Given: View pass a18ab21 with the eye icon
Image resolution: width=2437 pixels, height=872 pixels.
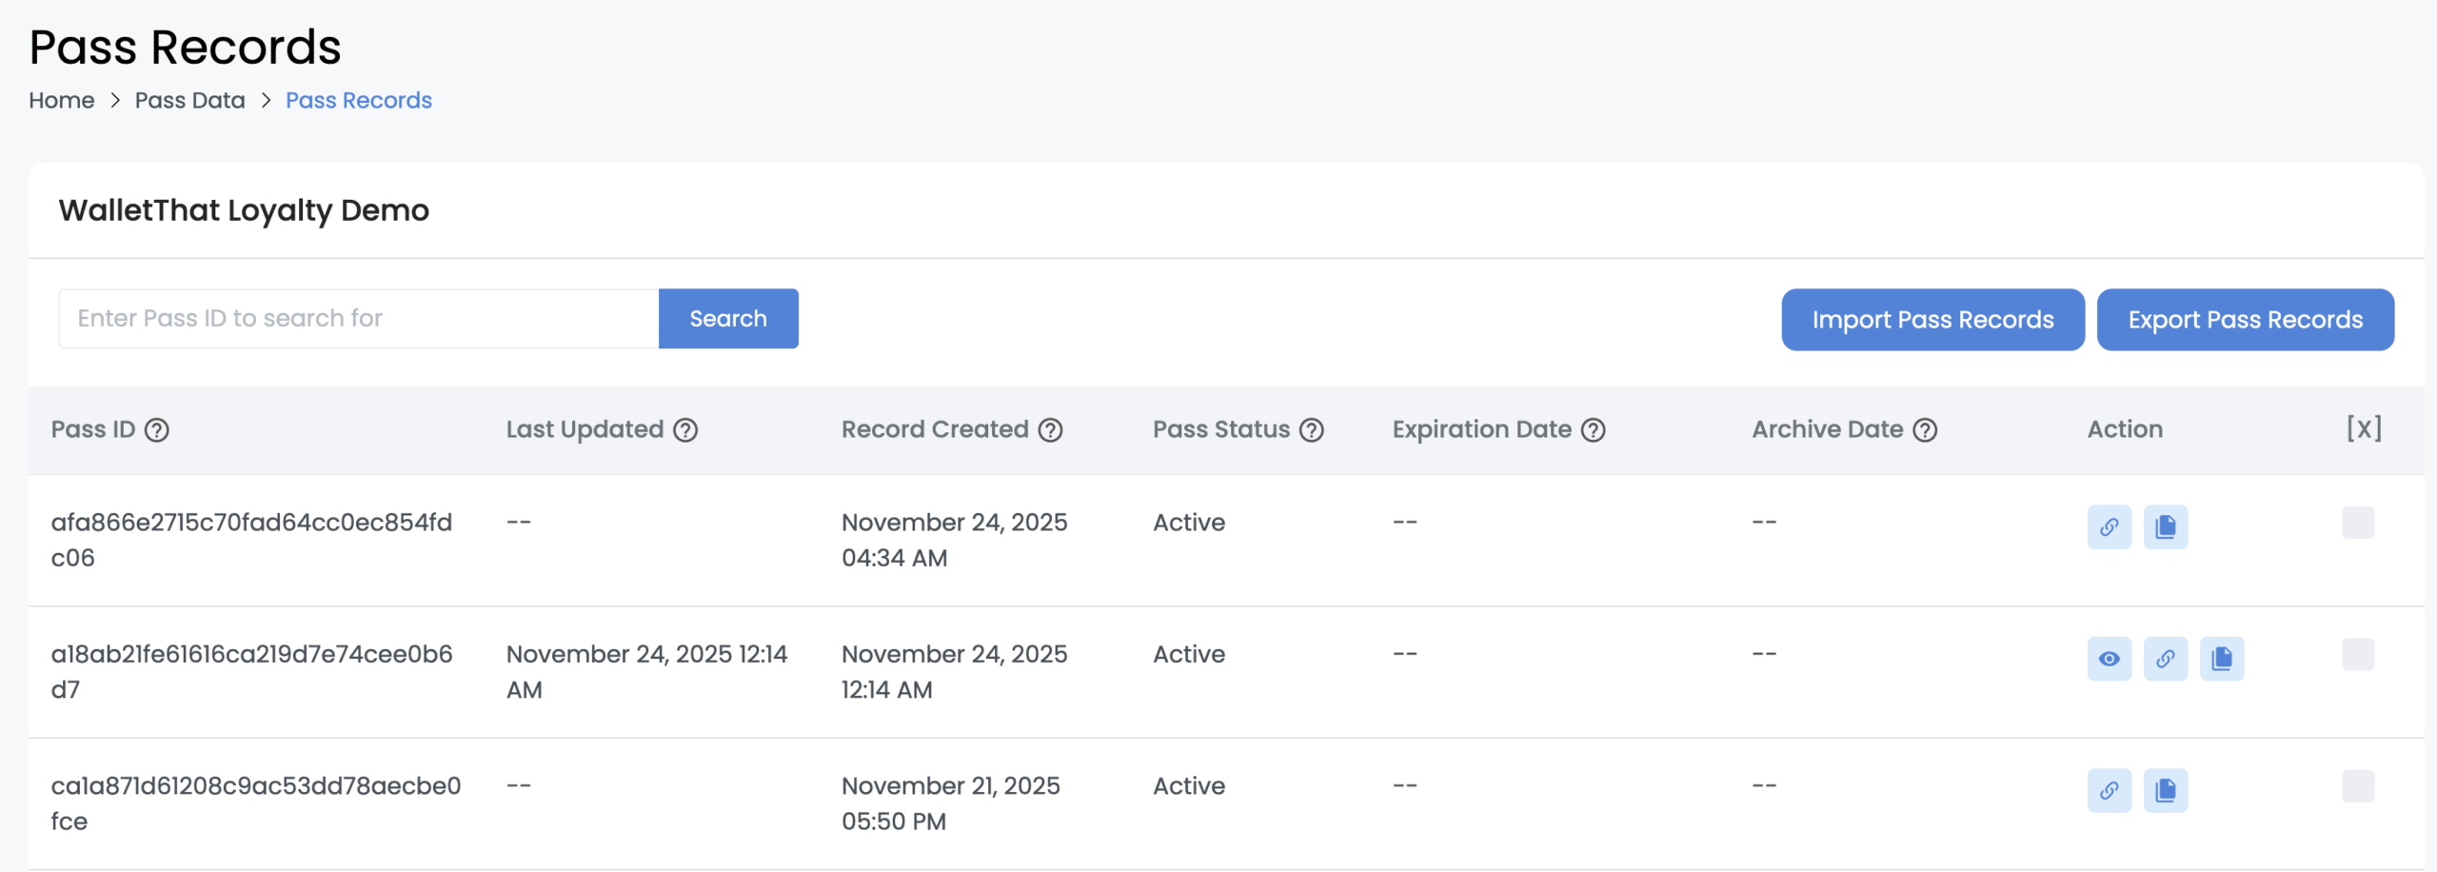Looking at the screenshot, I should click(x=2109, y=658).
